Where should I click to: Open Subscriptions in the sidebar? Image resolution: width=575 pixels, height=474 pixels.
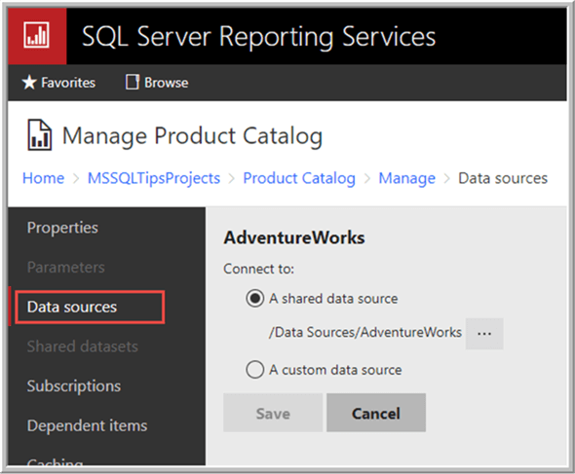(x=74, y=386)
